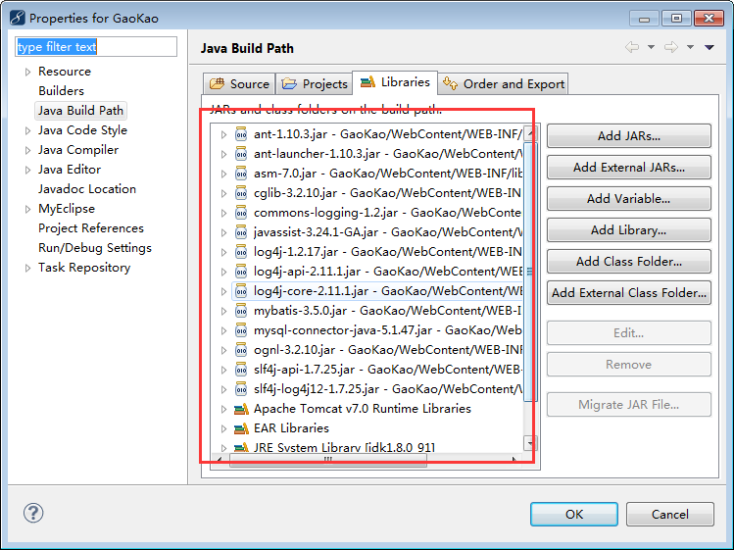734x550 pixels.
Task: Expand the Apache Tomcat v7.0 Runtime Libraries
Action: 223,409
